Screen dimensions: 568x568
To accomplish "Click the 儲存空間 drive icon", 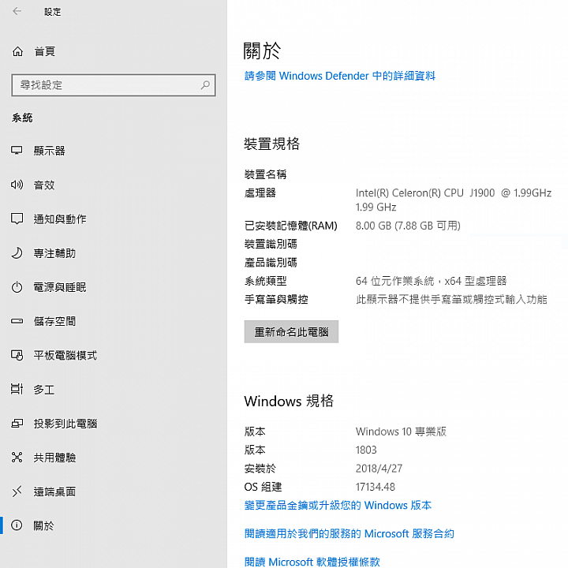I will pos(17,321).
